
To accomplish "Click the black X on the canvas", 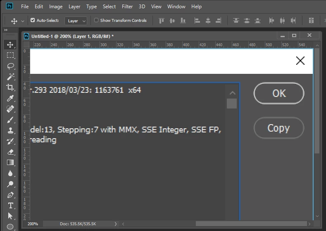I will pos(300,61).
